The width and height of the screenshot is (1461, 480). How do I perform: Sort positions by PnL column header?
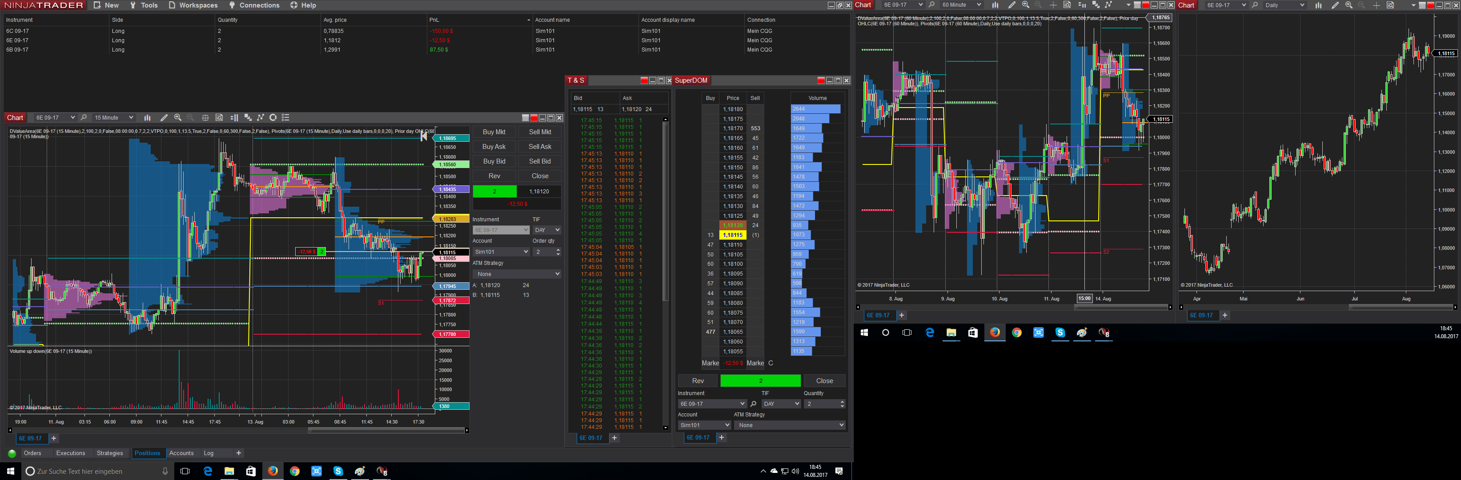point(479,20)
